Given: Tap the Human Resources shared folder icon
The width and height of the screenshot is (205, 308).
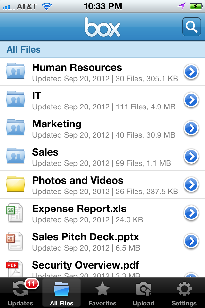Looking at the screenshot, I should pyautogui.click(x=15, y=72).
